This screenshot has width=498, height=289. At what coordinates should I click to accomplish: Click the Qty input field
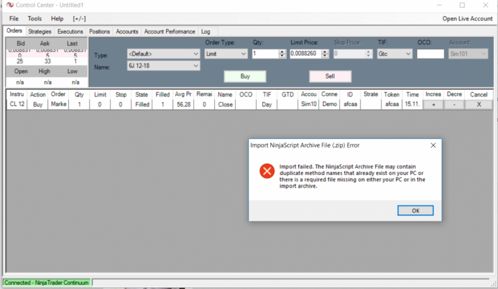[266, 54]
